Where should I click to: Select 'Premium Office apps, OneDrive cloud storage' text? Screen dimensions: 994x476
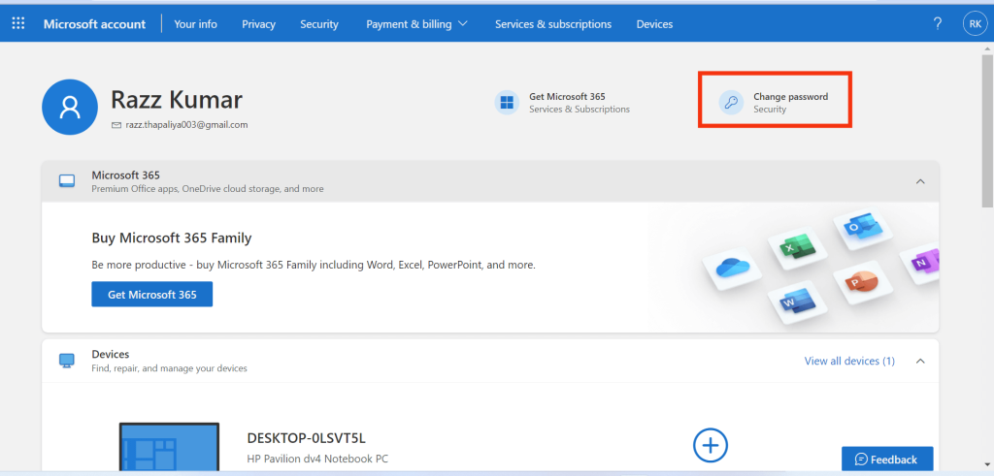(208, 189)
